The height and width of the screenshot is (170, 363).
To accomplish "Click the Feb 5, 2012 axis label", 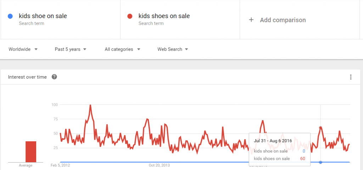I will pyautogui.click(x=60, y=165).
